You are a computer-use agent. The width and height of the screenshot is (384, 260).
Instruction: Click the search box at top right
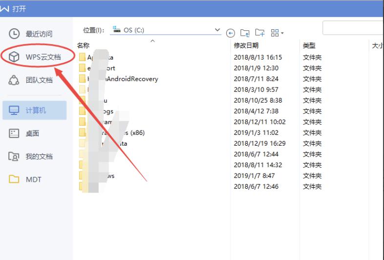pos(353,28)
